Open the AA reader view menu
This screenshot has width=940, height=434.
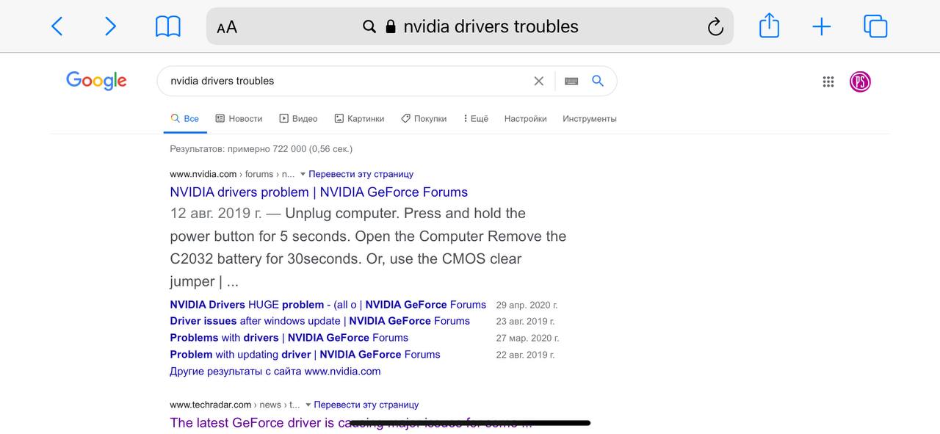click(227, 27)
